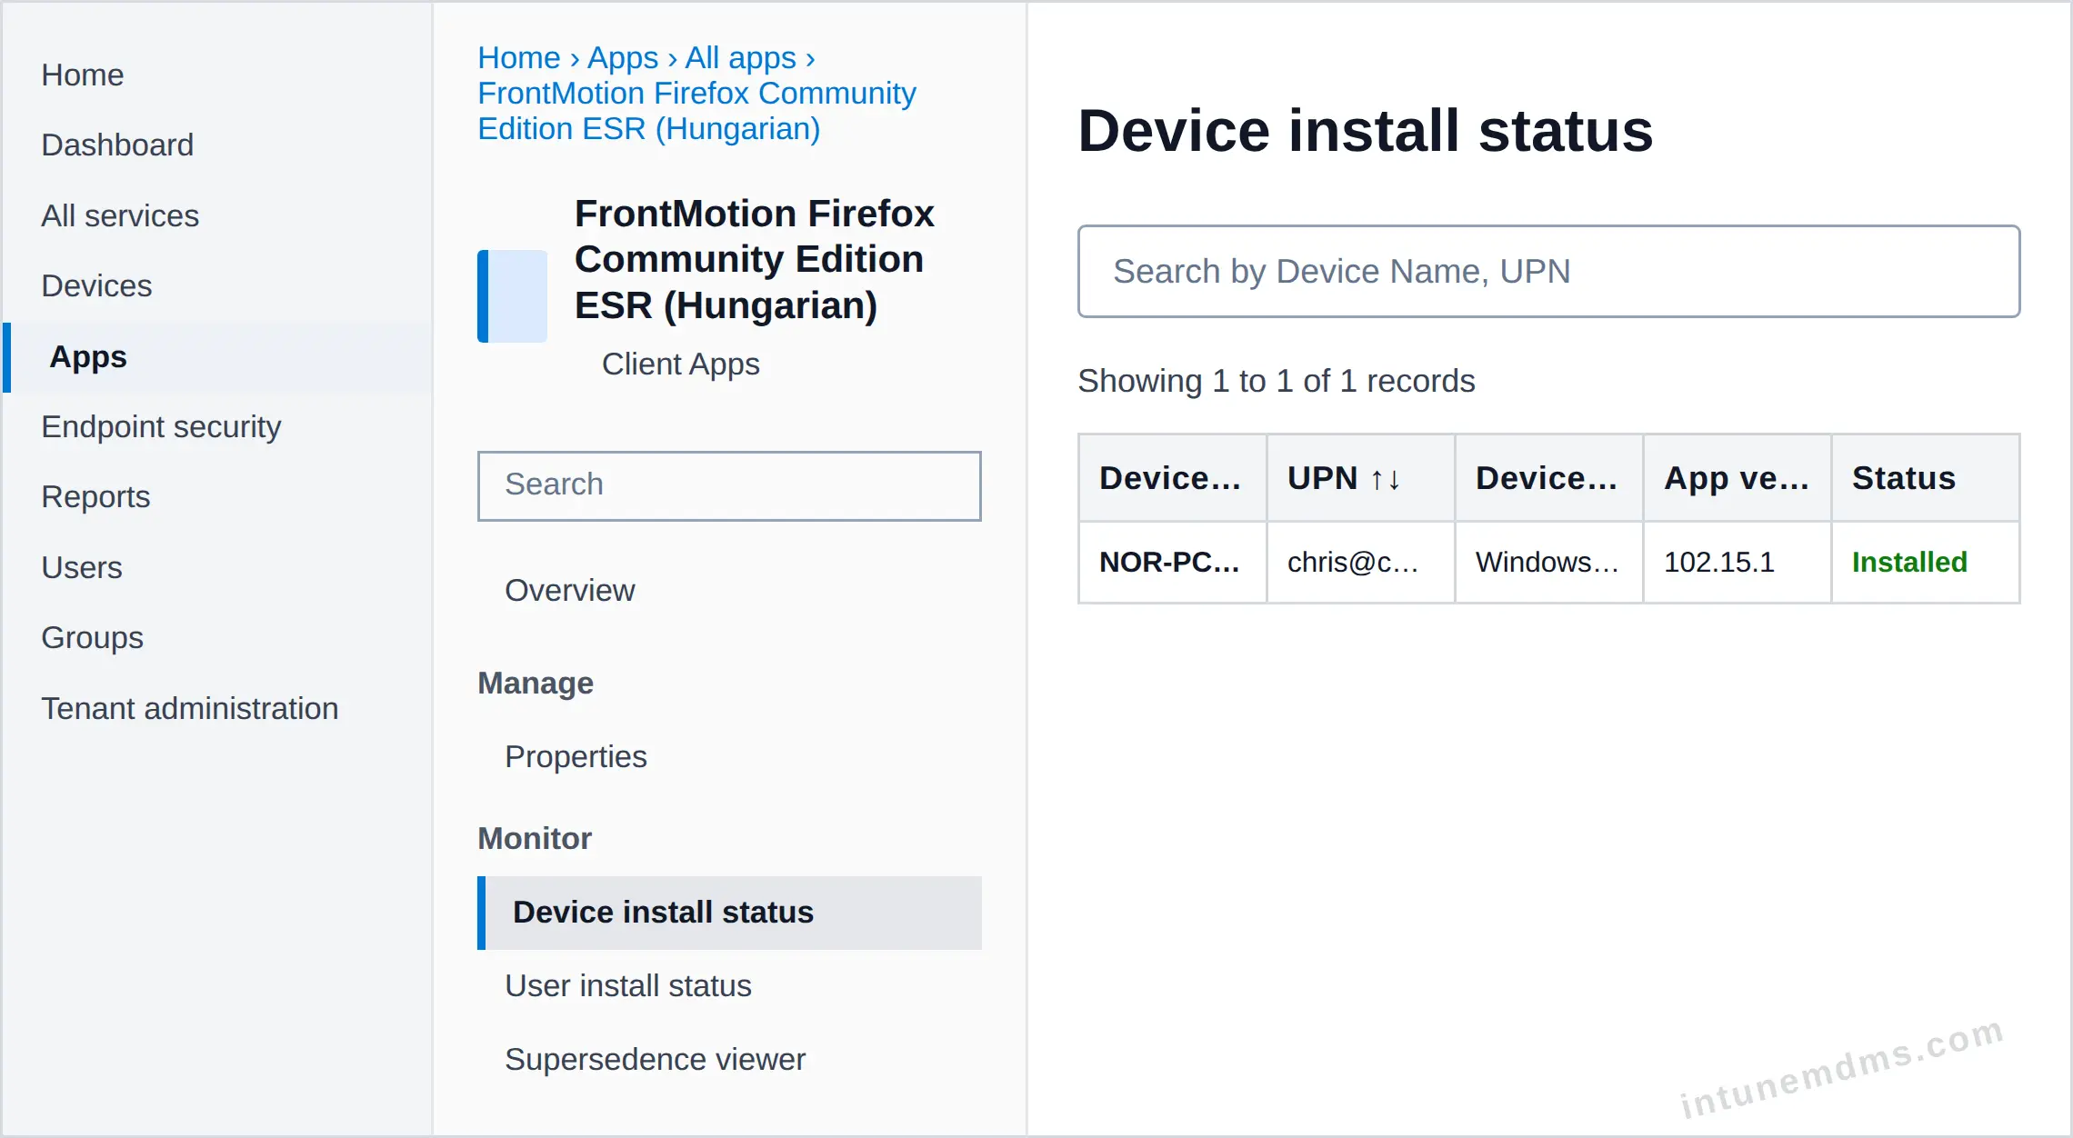2073x1138 pixels.
Task: Click the Client Apps subtitle
Action: click(x=680, y=364)
